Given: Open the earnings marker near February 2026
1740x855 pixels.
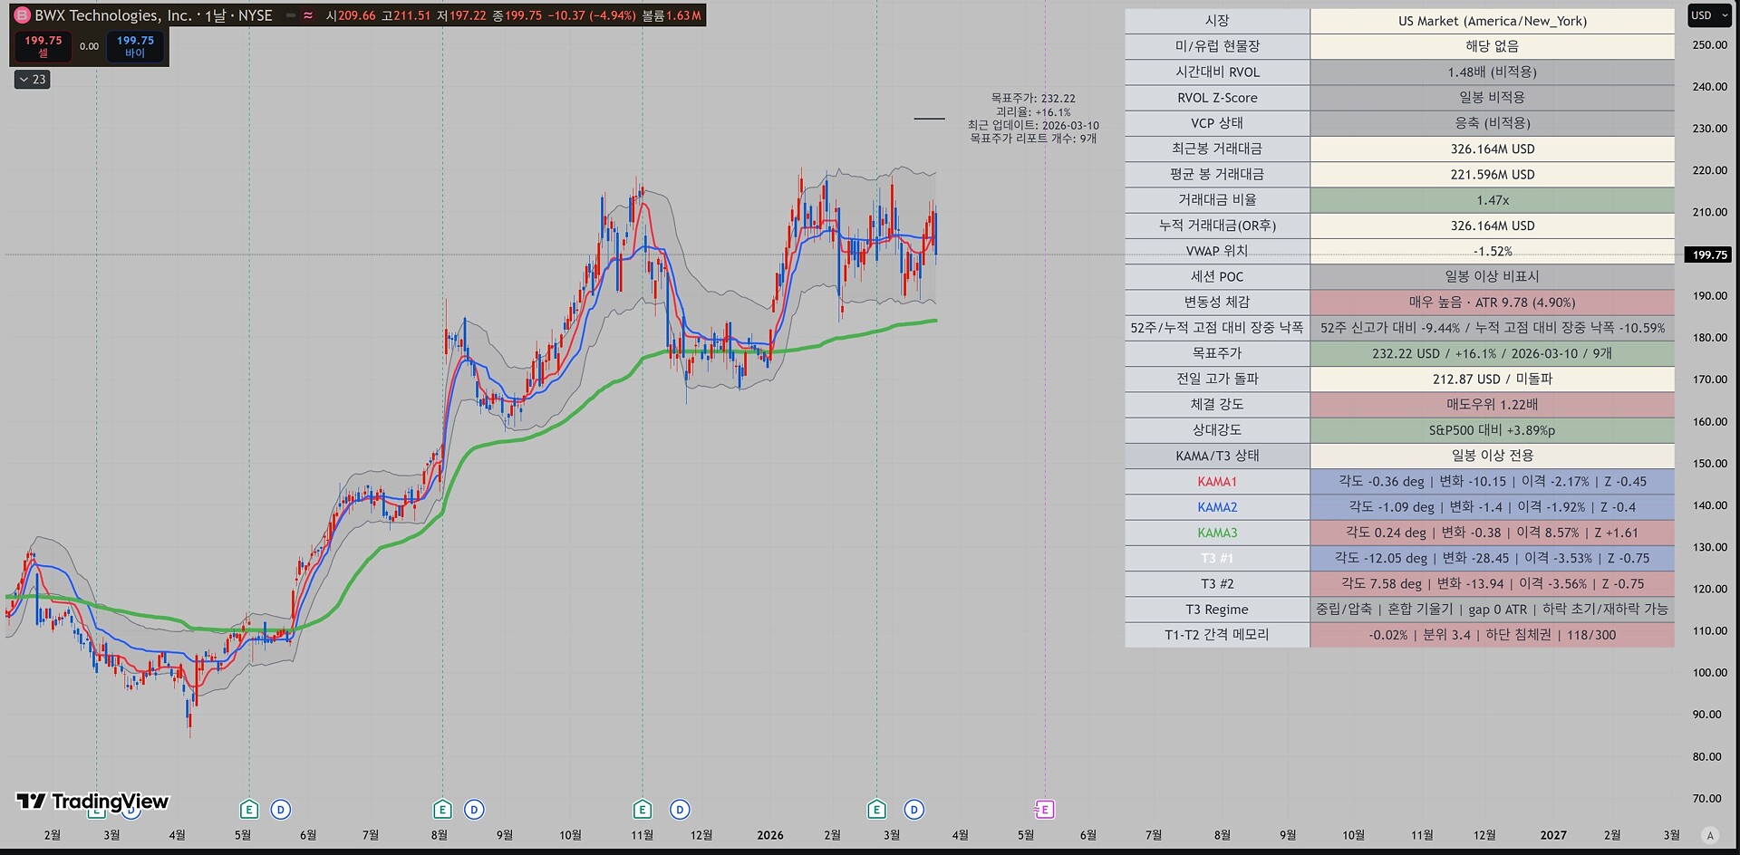Looking at the screenshot, I should (x=876, y=810).
